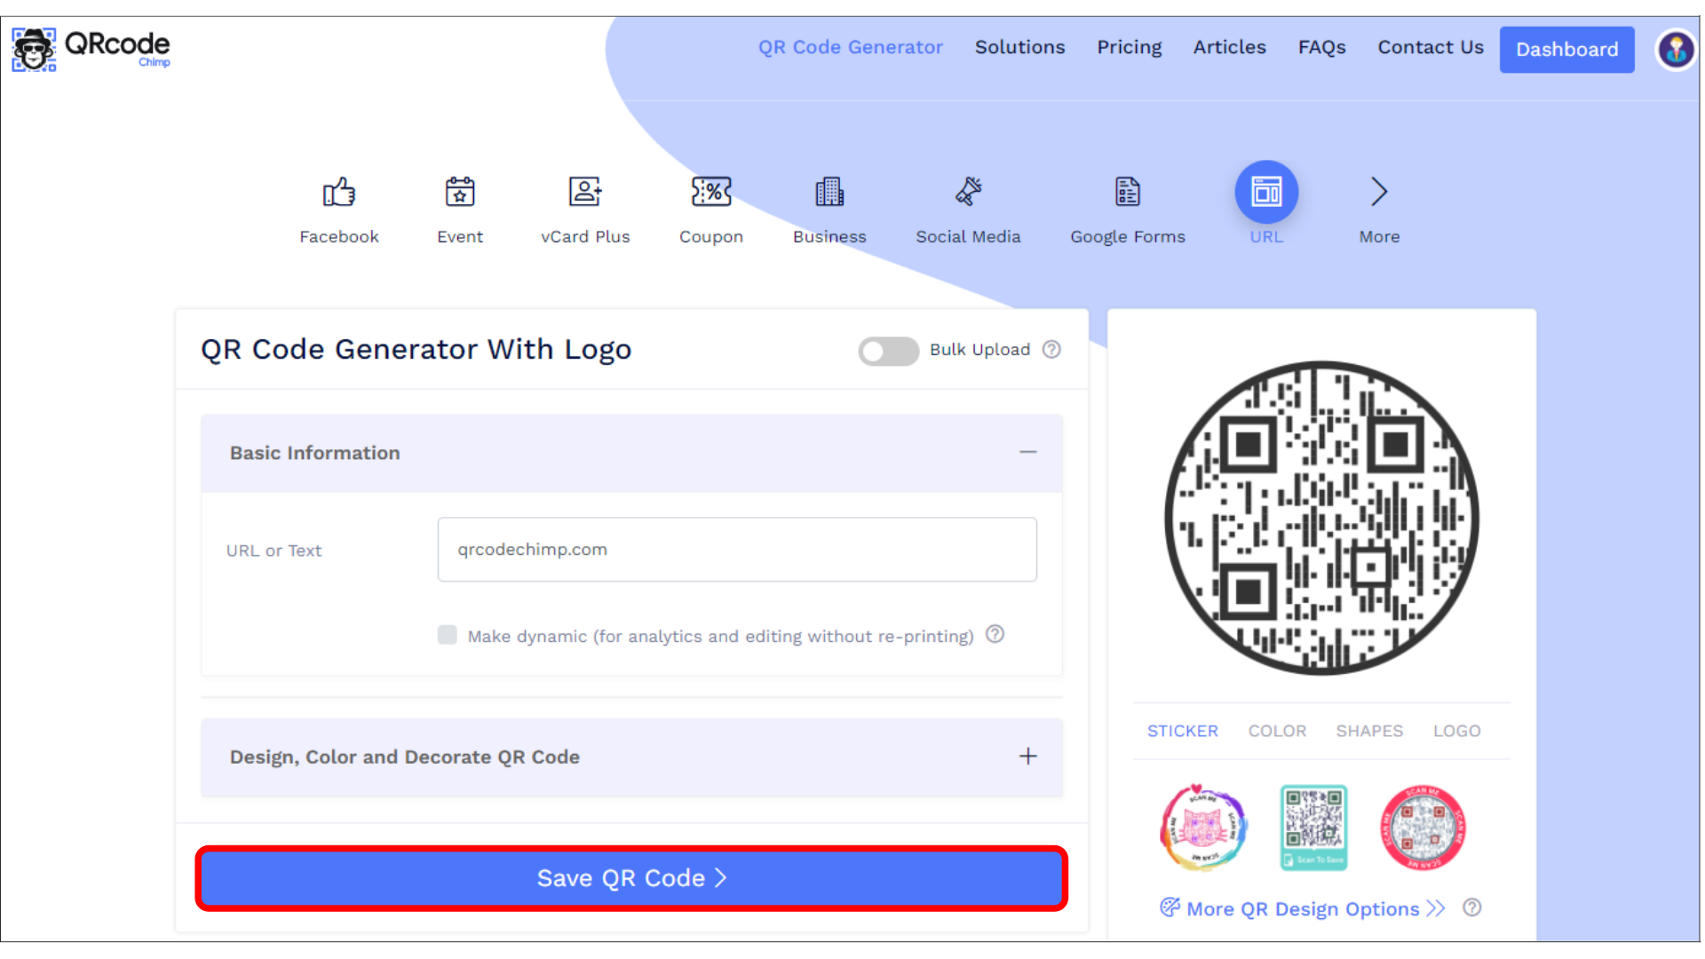Open the vCard Plus QR option
The image size is (1705, 959).
584,209
